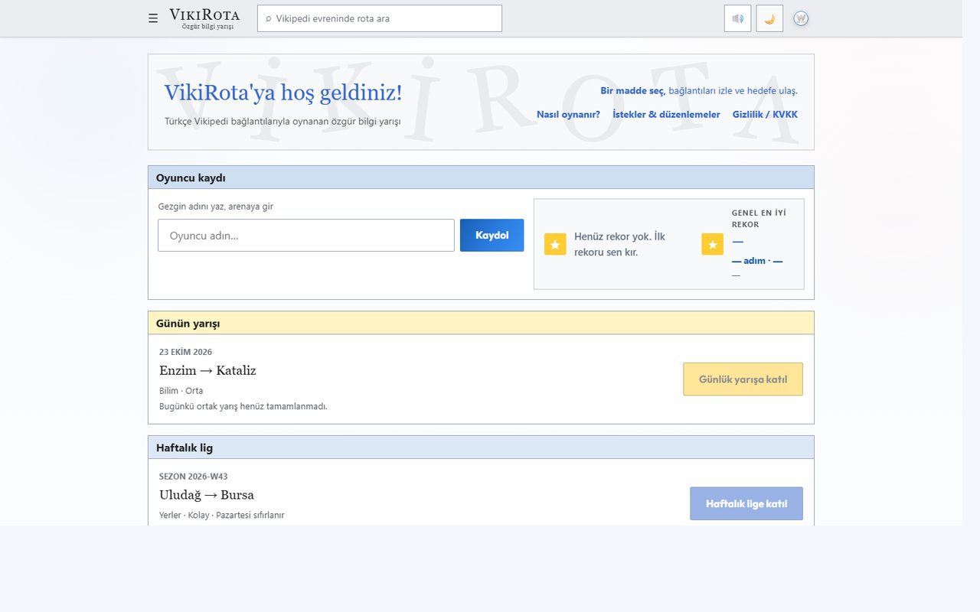This screenshot has width=980, height=612.
Task: Open the hamburger menu icon
Action: 153,18
